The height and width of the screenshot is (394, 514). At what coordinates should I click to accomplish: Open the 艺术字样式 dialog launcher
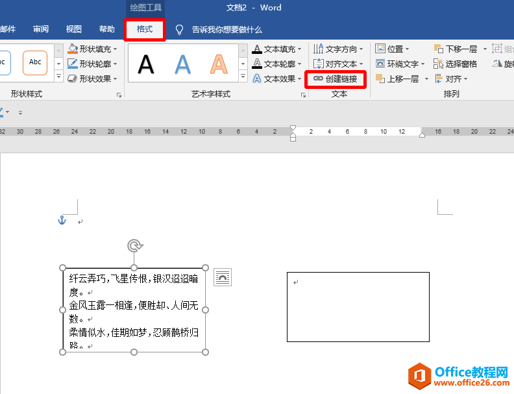click(x=303, y=95)
